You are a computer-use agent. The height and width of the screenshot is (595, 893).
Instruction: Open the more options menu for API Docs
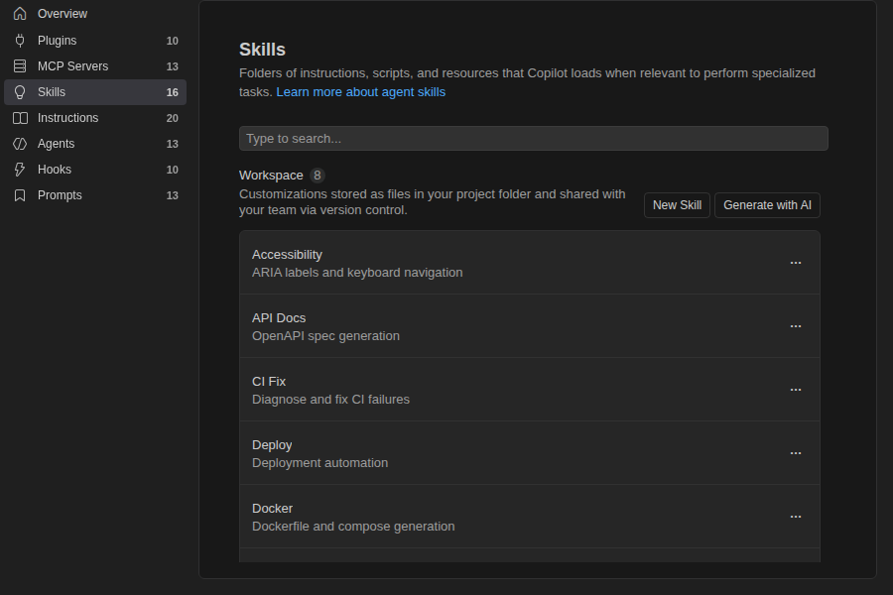tap(796, 325)
